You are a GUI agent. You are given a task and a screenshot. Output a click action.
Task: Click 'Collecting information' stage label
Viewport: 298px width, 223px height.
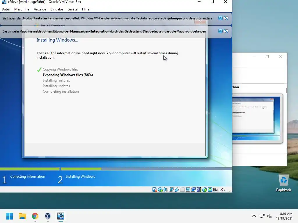pos(28,177)
